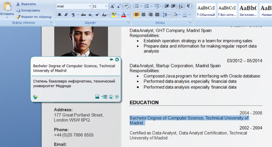The height and width of the screenshot is (147, 272).
Task: Toggle Bold formatting (Ж)
Action: pyautogui.click(x=60, y=15)
